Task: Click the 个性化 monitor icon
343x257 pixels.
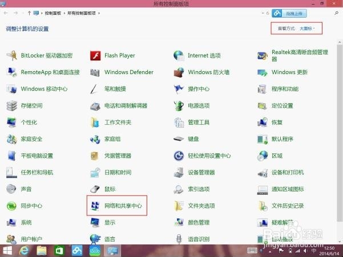Action: pos(11,123)
